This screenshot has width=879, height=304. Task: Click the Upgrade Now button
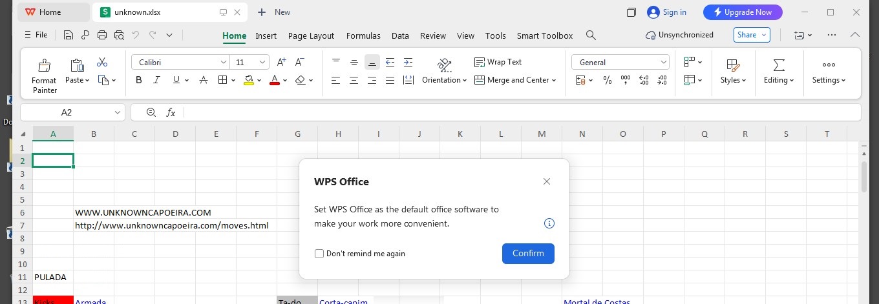coord(742,12)
